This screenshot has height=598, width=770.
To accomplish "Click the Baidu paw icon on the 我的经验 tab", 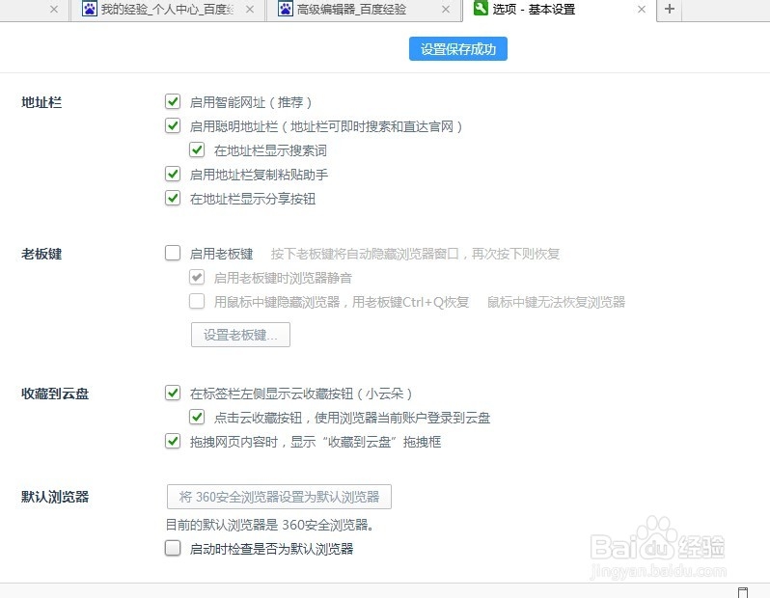I will (90, 9).
